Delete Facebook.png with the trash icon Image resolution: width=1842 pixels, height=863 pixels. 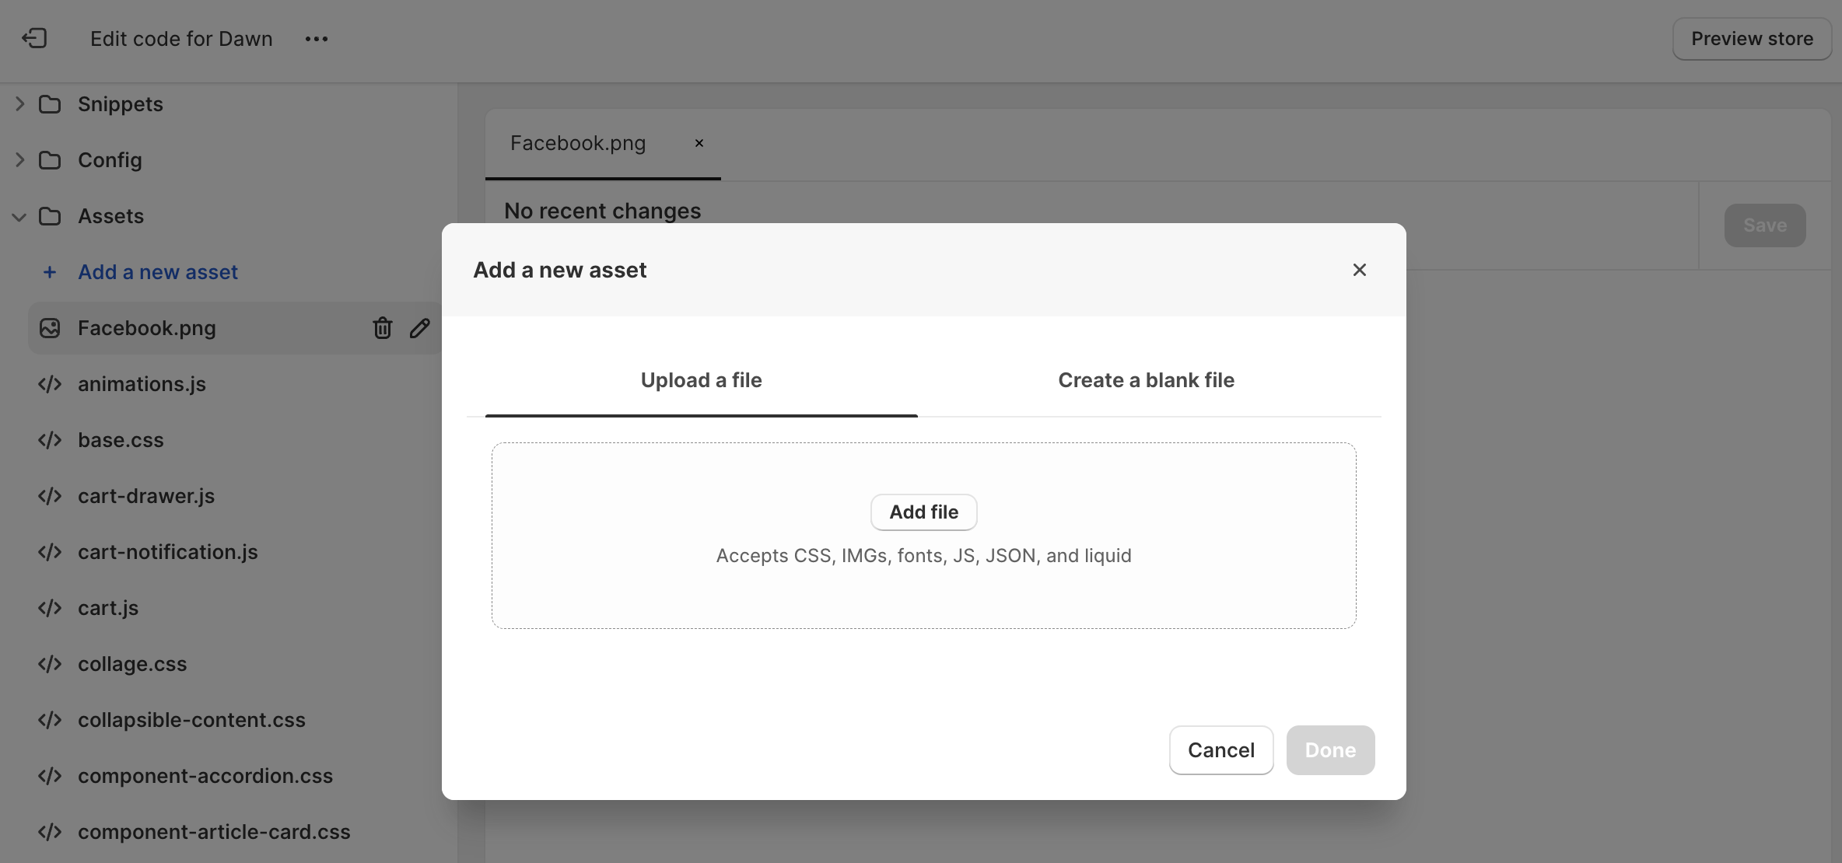click(382, 328)
